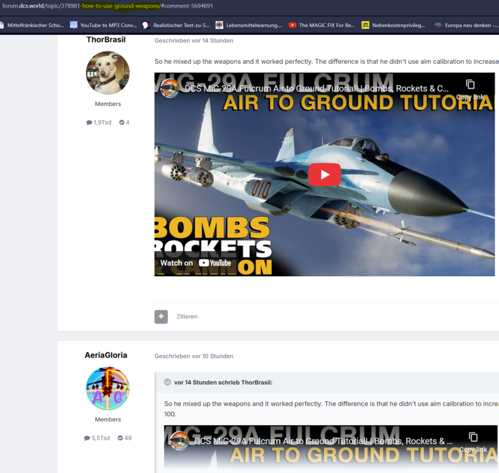Click ThorBrasil's dog avatar

pyautogui.click(x=108, y=73)
